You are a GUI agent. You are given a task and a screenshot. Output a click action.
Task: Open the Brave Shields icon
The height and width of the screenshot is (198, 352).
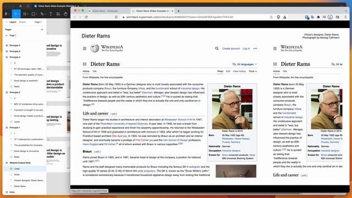pyautogui.click(x=278, y=17)
